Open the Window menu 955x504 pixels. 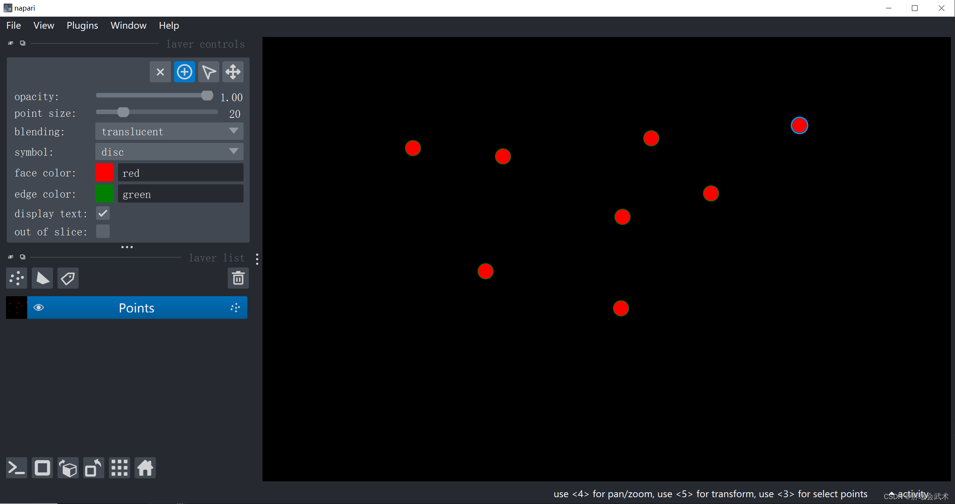(x=129, y=25)
